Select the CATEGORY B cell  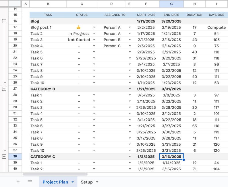click(48, 89)
